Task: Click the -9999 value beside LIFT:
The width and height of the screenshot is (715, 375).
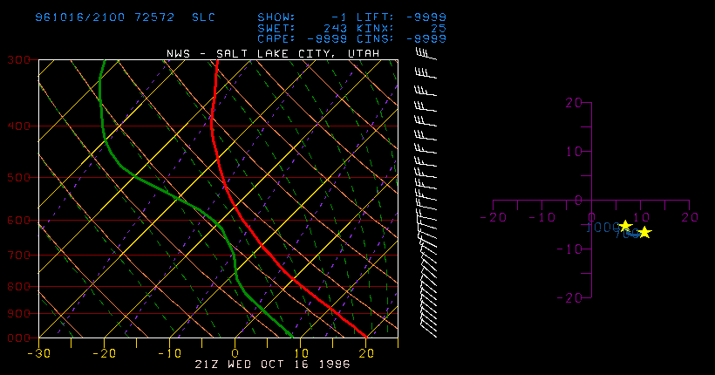Action: 426,17
